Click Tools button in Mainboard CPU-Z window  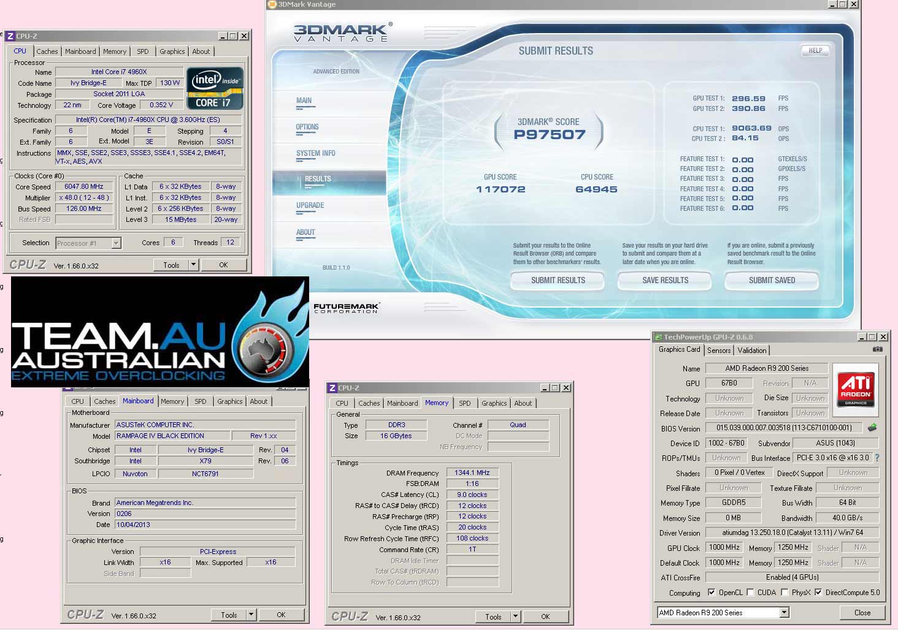pos(229,615)
